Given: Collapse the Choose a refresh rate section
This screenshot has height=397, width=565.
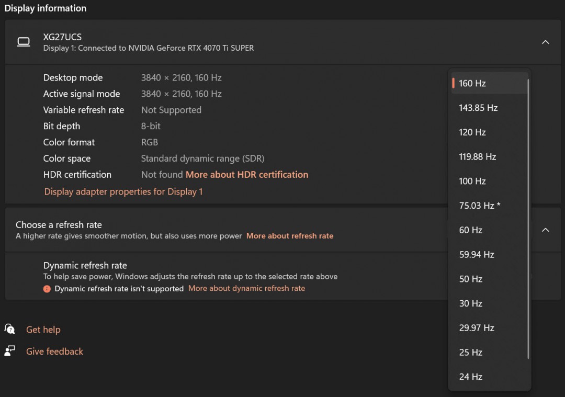Looking at the screenshot, I should [x=545, y=230].
